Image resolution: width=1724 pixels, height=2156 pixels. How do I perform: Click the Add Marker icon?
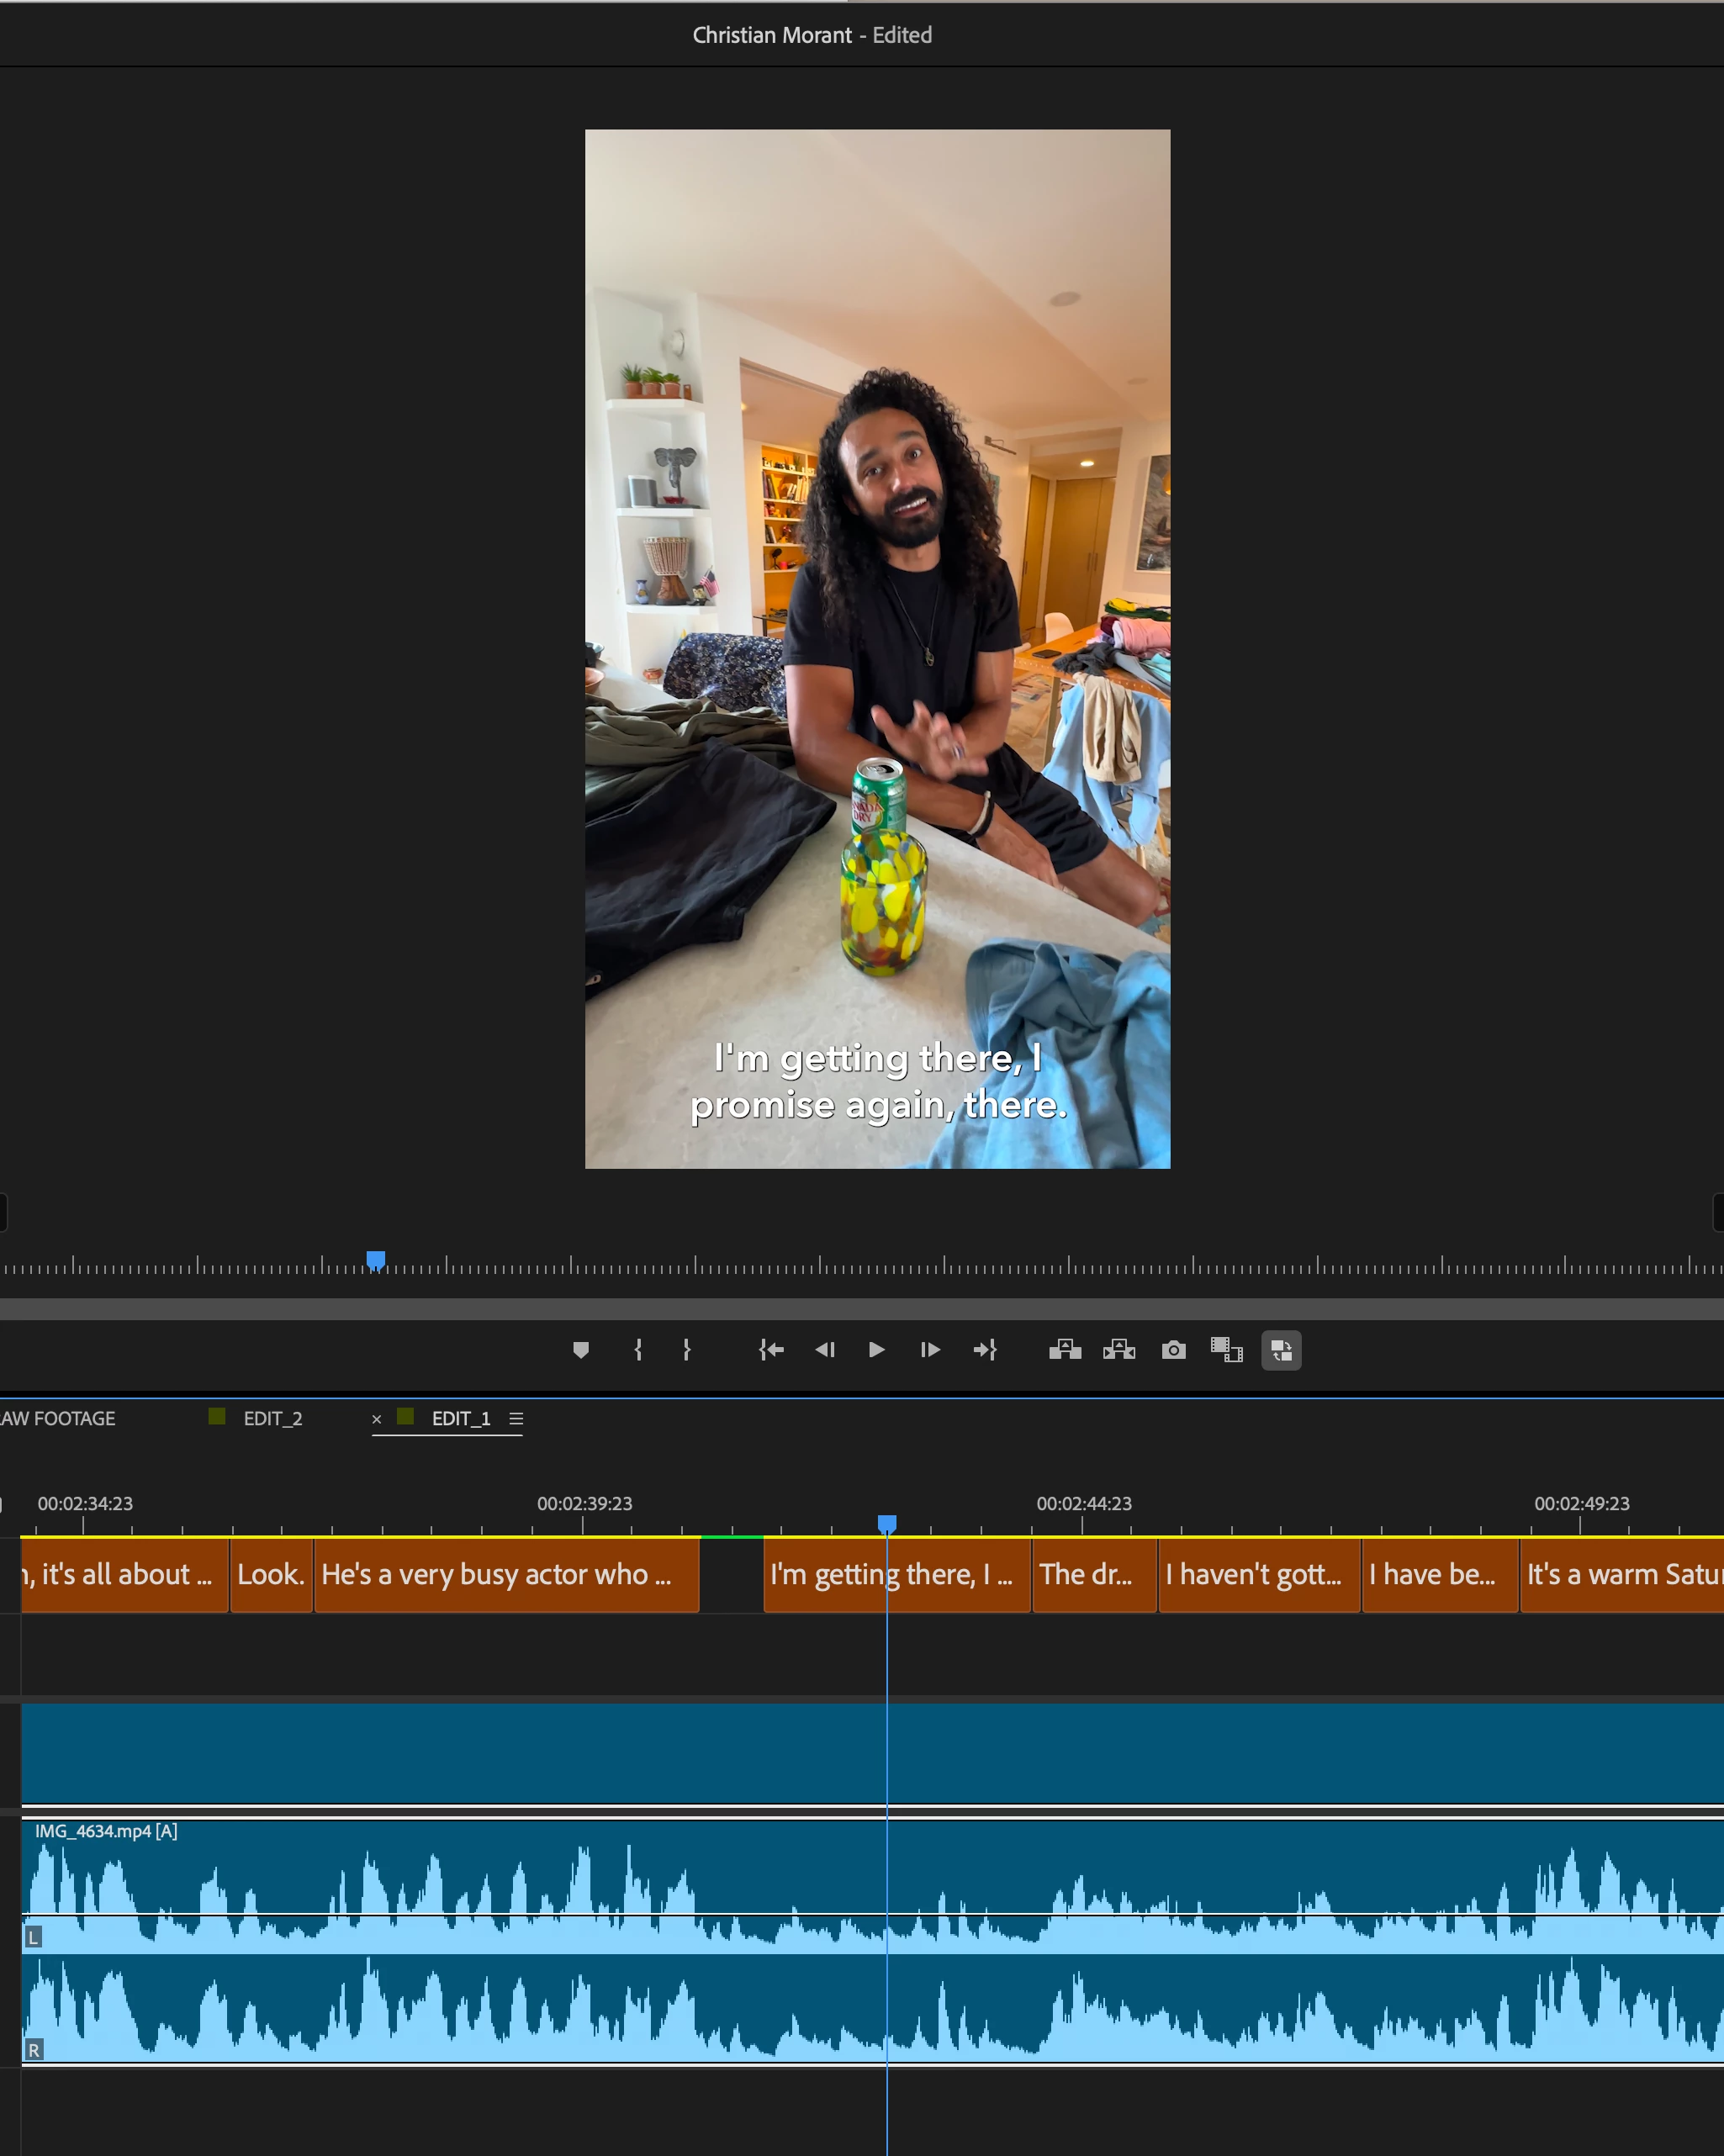click(581, 1350)
